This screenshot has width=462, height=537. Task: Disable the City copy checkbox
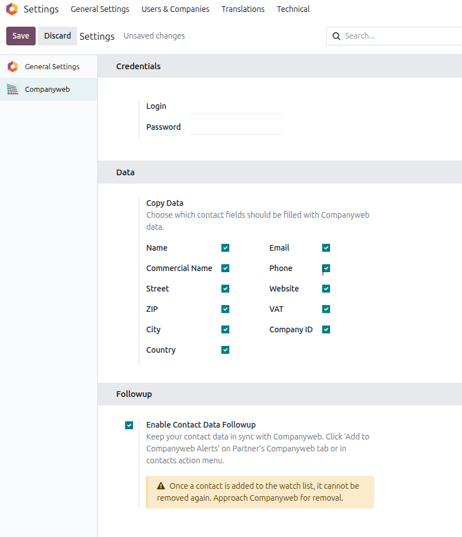(x=225, y=329)
